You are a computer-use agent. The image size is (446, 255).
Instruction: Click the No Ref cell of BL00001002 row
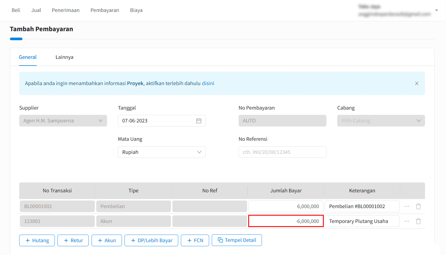pos(210,206)
